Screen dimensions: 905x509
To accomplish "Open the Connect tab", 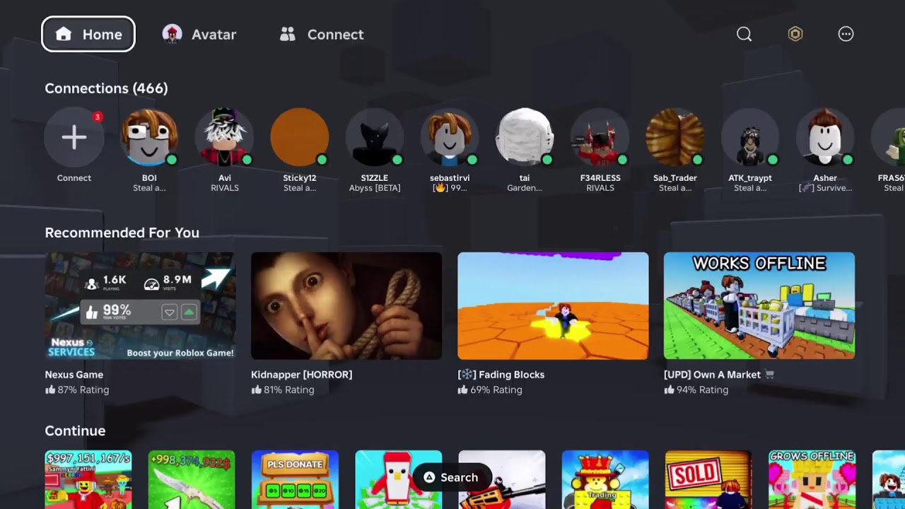I will point(322,34).
